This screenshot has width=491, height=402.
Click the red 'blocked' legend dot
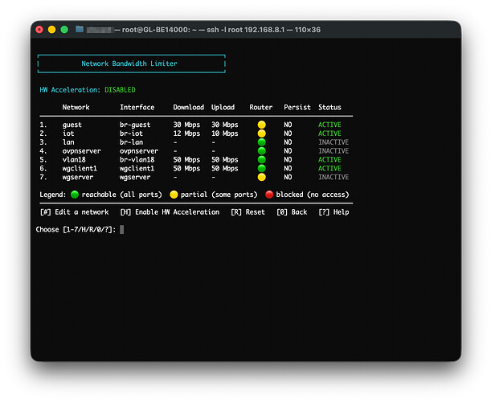pyautogui.click(x=269, y=195)
